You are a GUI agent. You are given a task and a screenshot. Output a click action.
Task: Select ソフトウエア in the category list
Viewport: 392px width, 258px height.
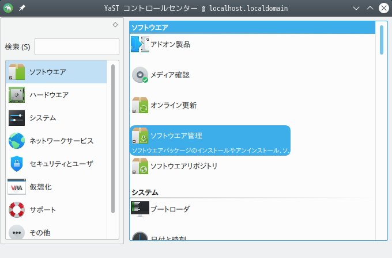(x=56, y=72)
